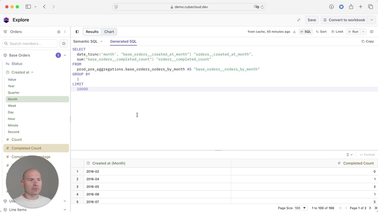This screenshot has width=378, height=212.
Task: Download cached results
Action: tap(294, 32)
